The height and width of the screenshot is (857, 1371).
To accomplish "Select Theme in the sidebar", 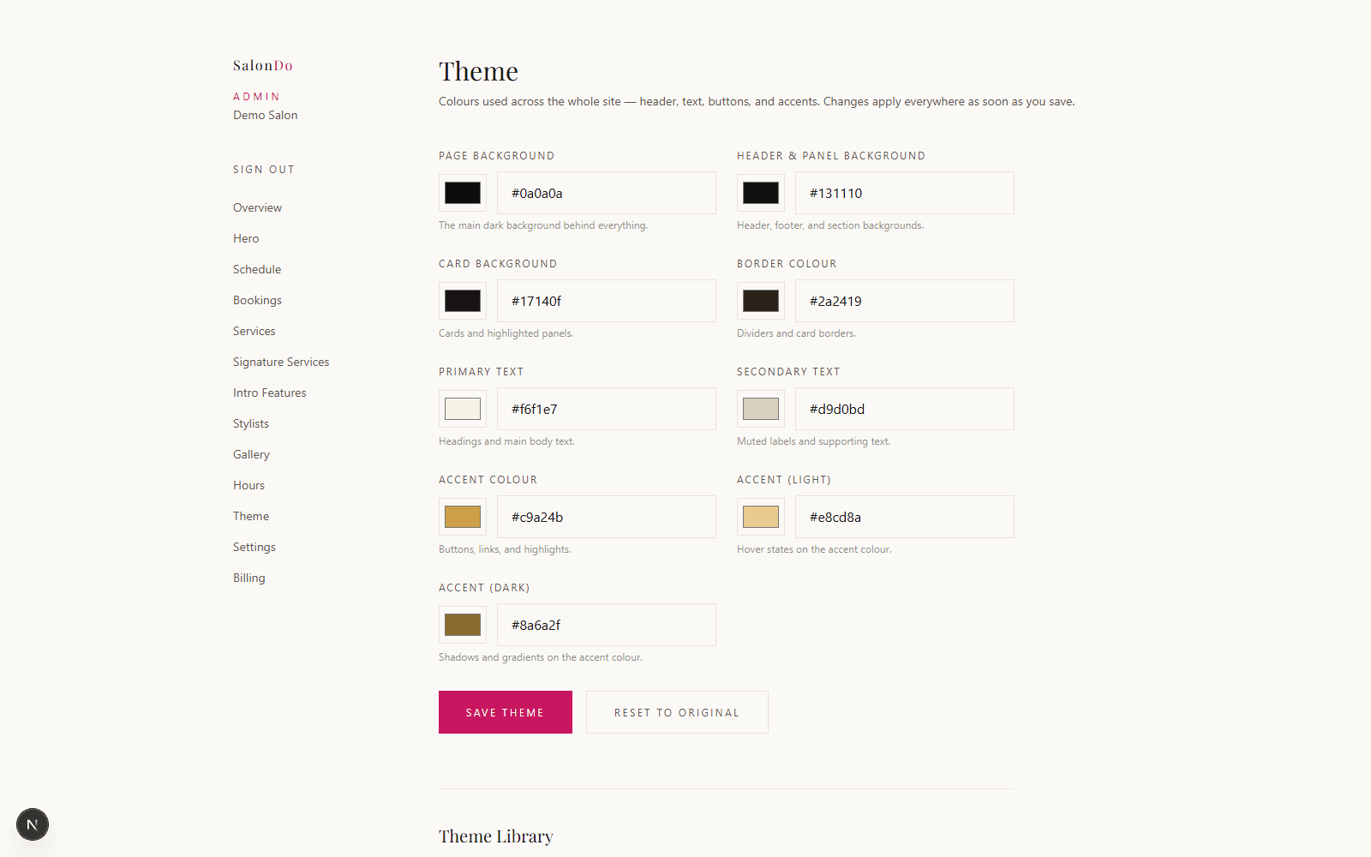I will click(x=251, y=516).
